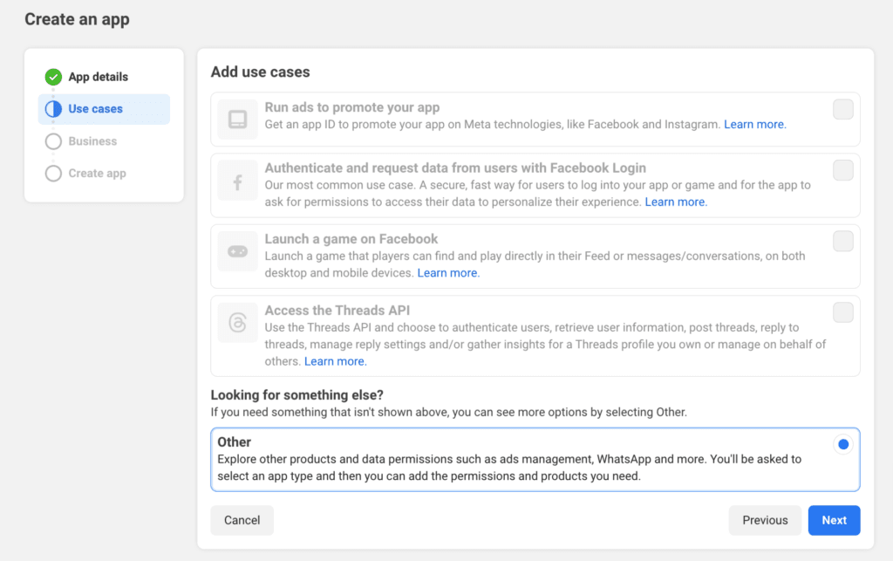Click the Next button

[x=834, y=520]
